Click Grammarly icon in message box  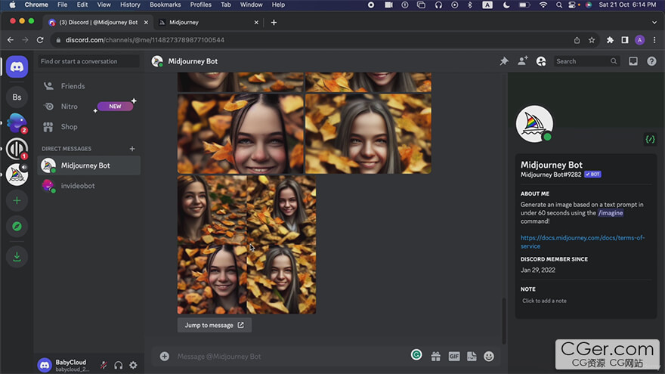[x=416, y=354]
